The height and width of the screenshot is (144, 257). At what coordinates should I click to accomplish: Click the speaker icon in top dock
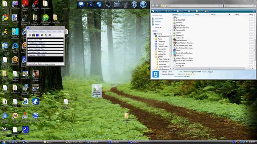point(108,4)
